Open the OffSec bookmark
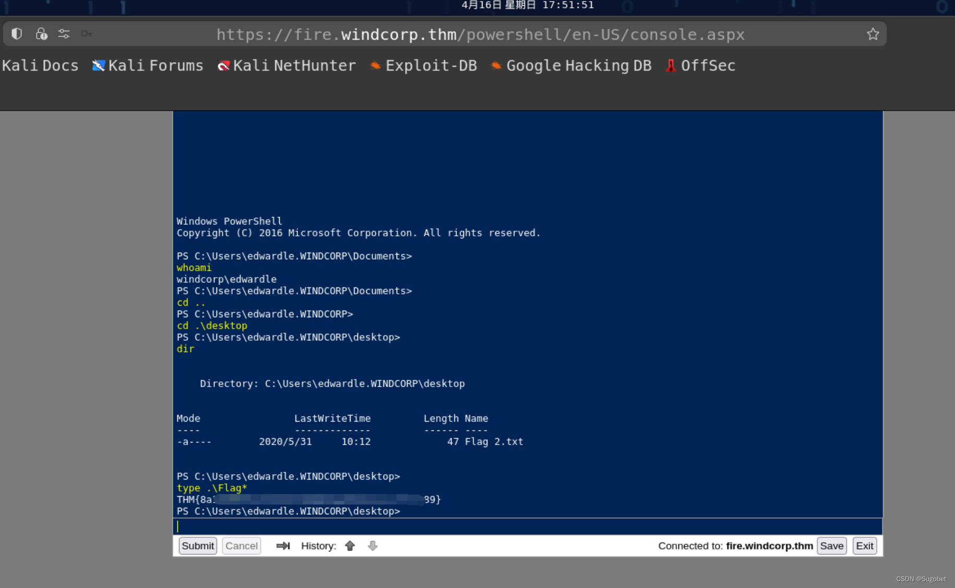Screen dimensions: 955x588 (x=700, y=66)
